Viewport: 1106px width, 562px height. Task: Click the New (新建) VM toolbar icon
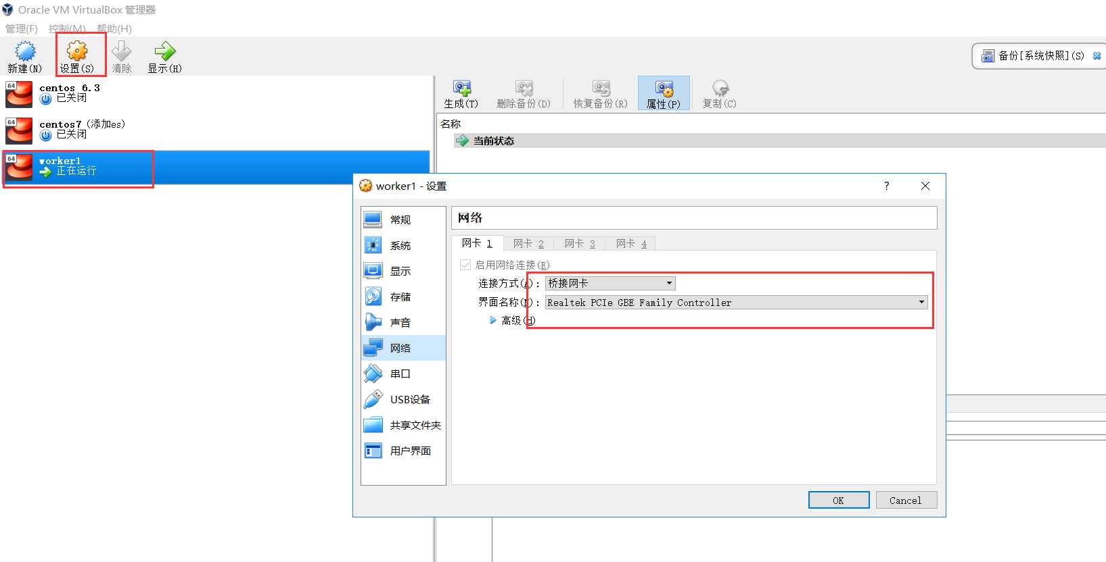coord(25,52)
